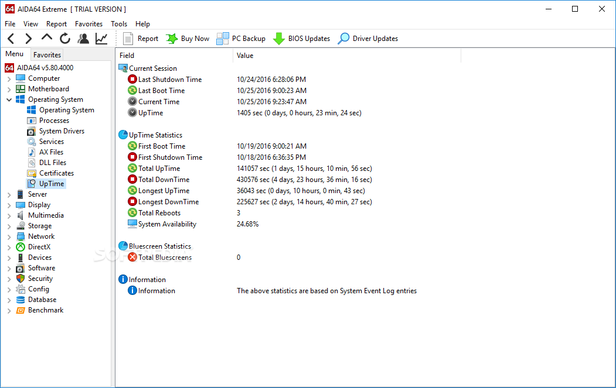
Task: Expand the Display tree node
Action: (9, 205)
